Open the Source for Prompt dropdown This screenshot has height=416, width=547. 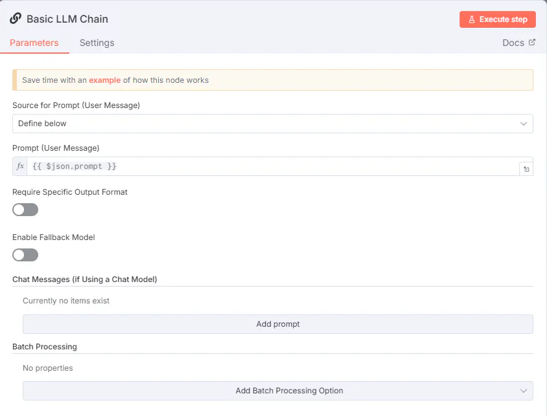tap(272, 124)
